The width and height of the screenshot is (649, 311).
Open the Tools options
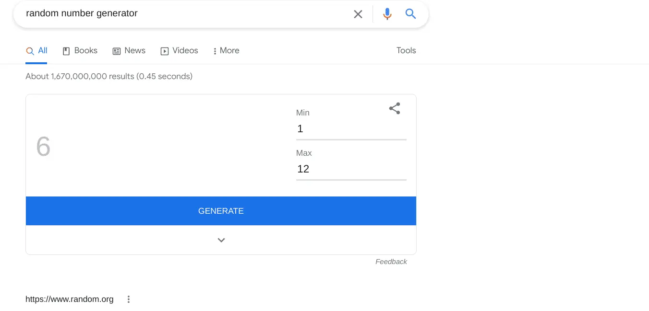(x=406, y=50)
